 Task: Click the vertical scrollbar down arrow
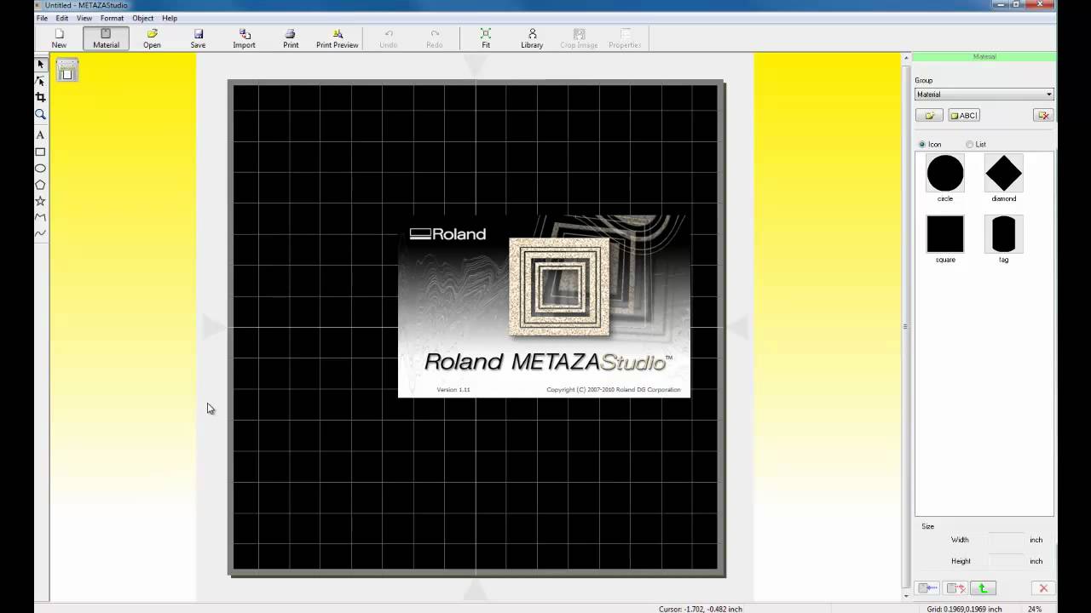[x=905, y=596]
